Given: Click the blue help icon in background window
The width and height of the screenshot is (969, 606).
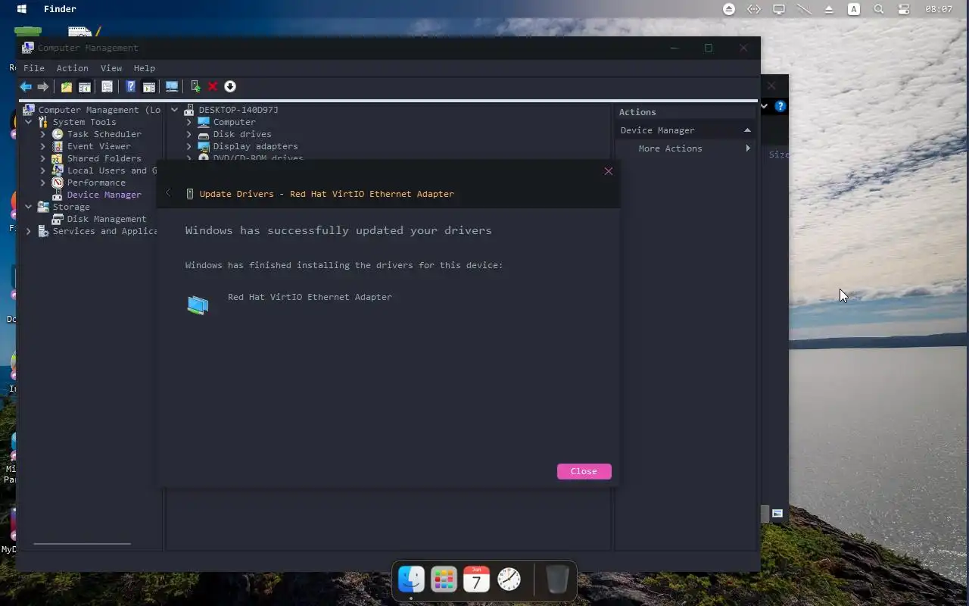Looking at the screenshot, I should [780, 106].
